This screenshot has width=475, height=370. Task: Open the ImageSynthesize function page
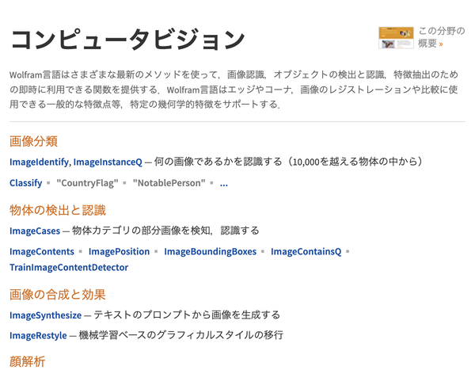click(45, 315)
